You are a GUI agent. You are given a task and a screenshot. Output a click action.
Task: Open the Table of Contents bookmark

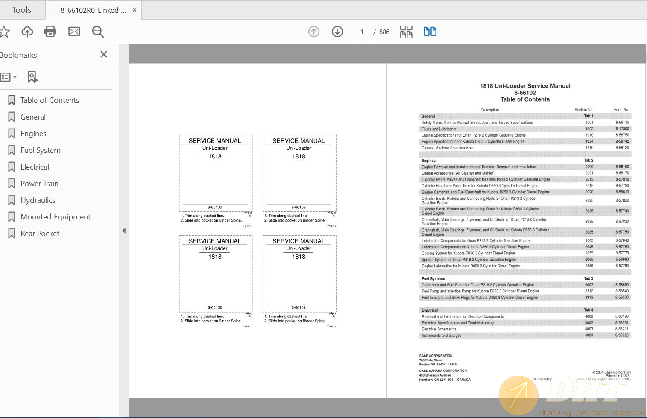(x=50, y=100)
